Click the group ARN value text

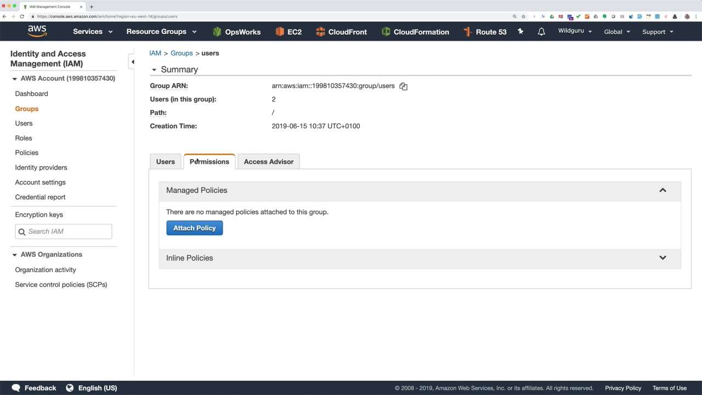333,86
